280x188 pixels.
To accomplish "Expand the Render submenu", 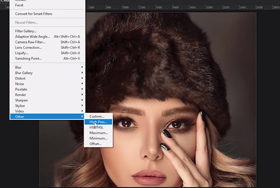I will (47, 95).
